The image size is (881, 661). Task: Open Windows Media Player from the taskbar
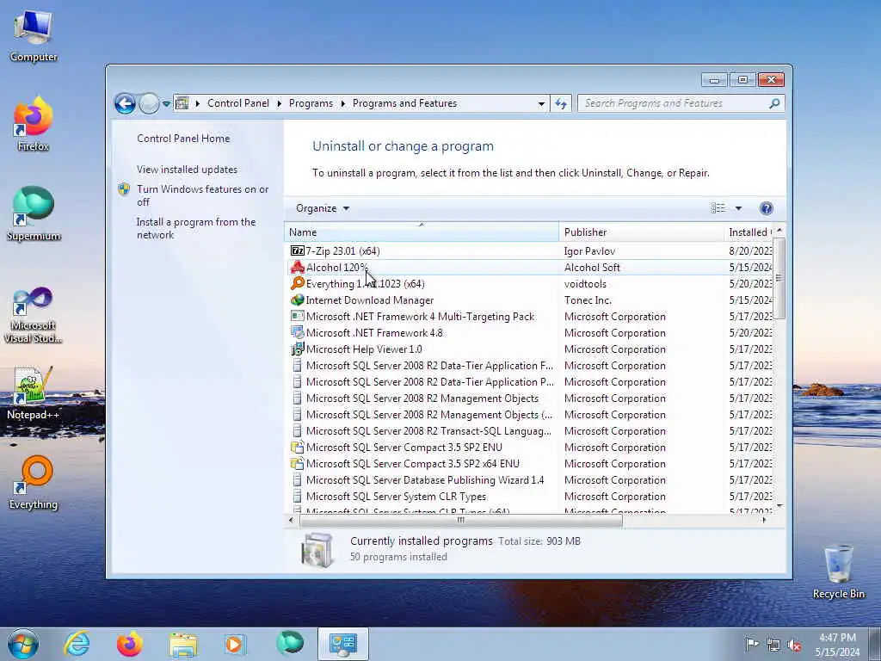click(235, 644)
